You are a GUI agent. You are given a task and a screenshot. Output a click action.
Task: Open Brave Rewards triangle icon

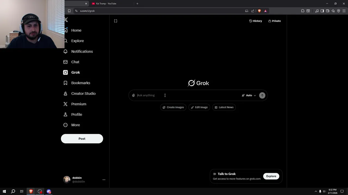265,11
